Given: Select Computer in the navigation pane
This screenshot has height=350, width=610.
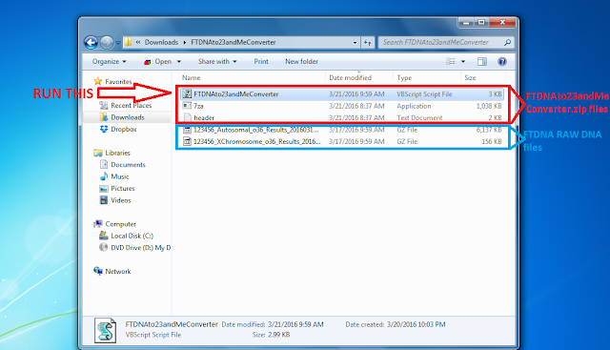Looking at the screenshot, I should click(121, 224).
